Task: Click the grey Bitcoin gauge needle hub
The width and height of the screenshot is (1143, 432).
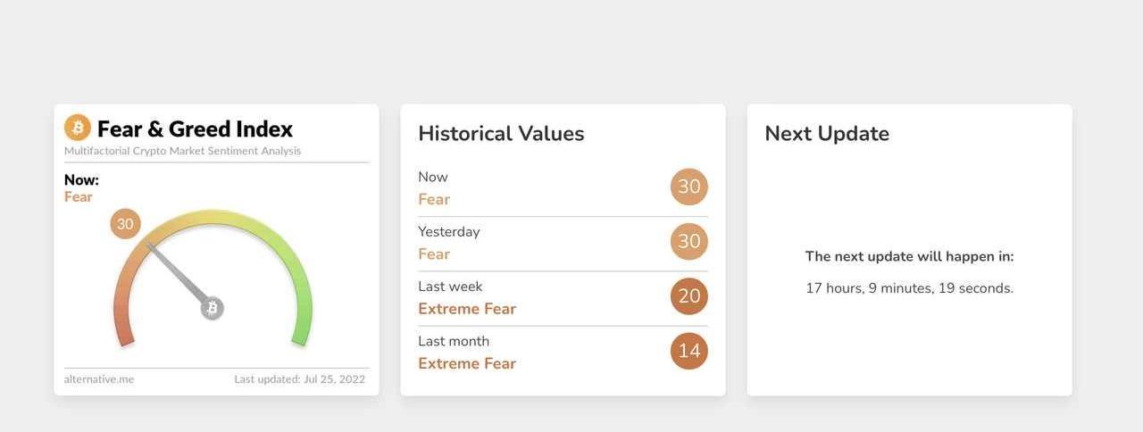Action: 212,309
